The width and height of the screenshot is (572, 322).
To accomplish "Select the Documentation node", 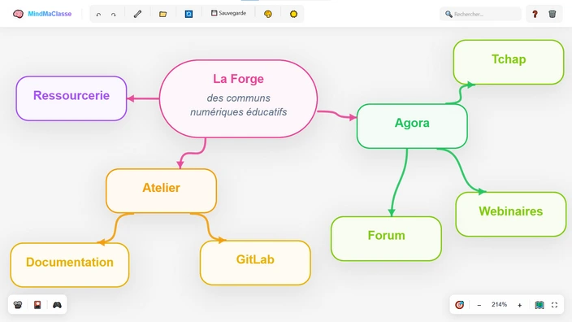I will pyautogui.click(x=70, y=265).
